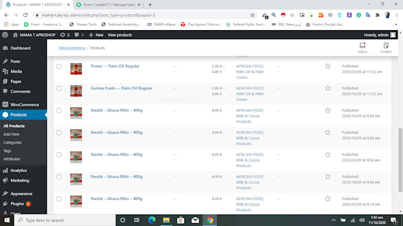The width and height of the screenshot is (403, 226).
Task: Open the Nestlé Ghana Milo product published 2020/10/08
Action: [116, 199]
